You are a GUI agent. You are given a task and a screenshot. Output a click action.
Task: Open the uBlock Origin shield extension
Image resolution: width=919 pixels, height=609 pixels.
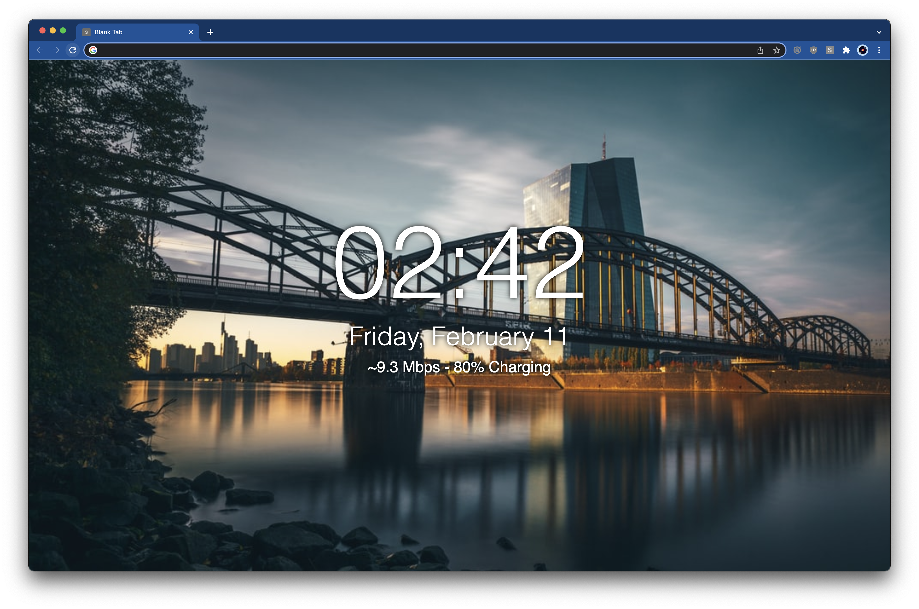coord(813,50)
